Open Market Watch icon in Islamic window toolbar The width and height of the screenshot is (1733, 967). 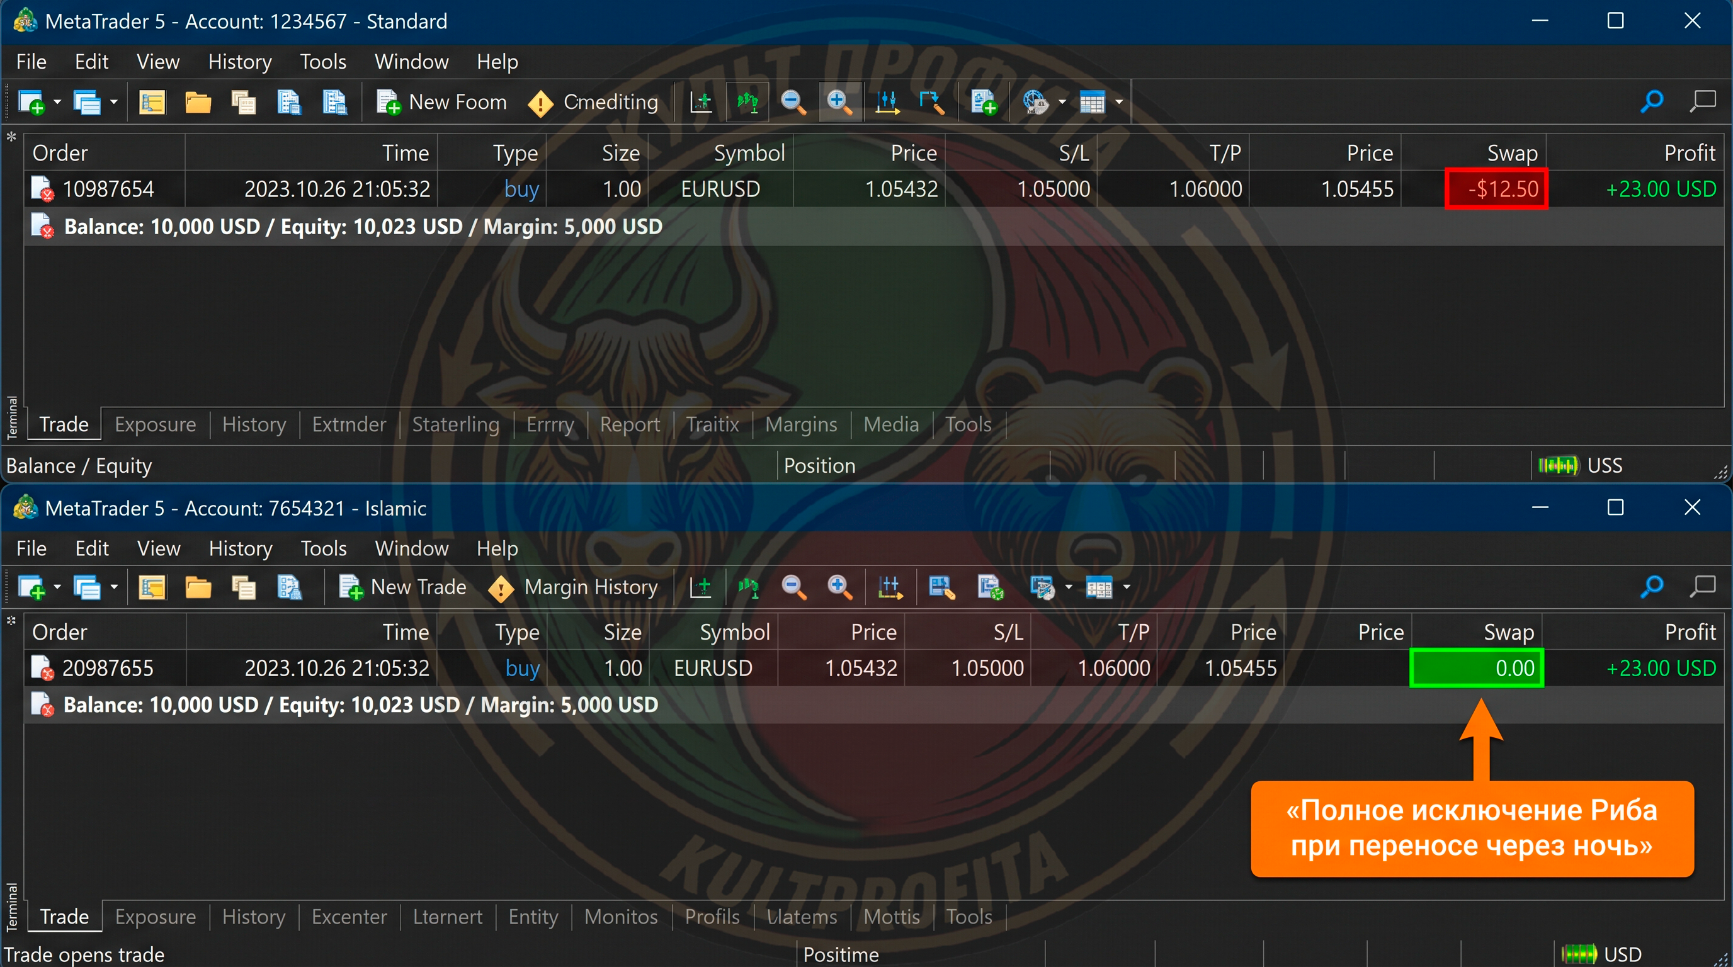point(152,588)
